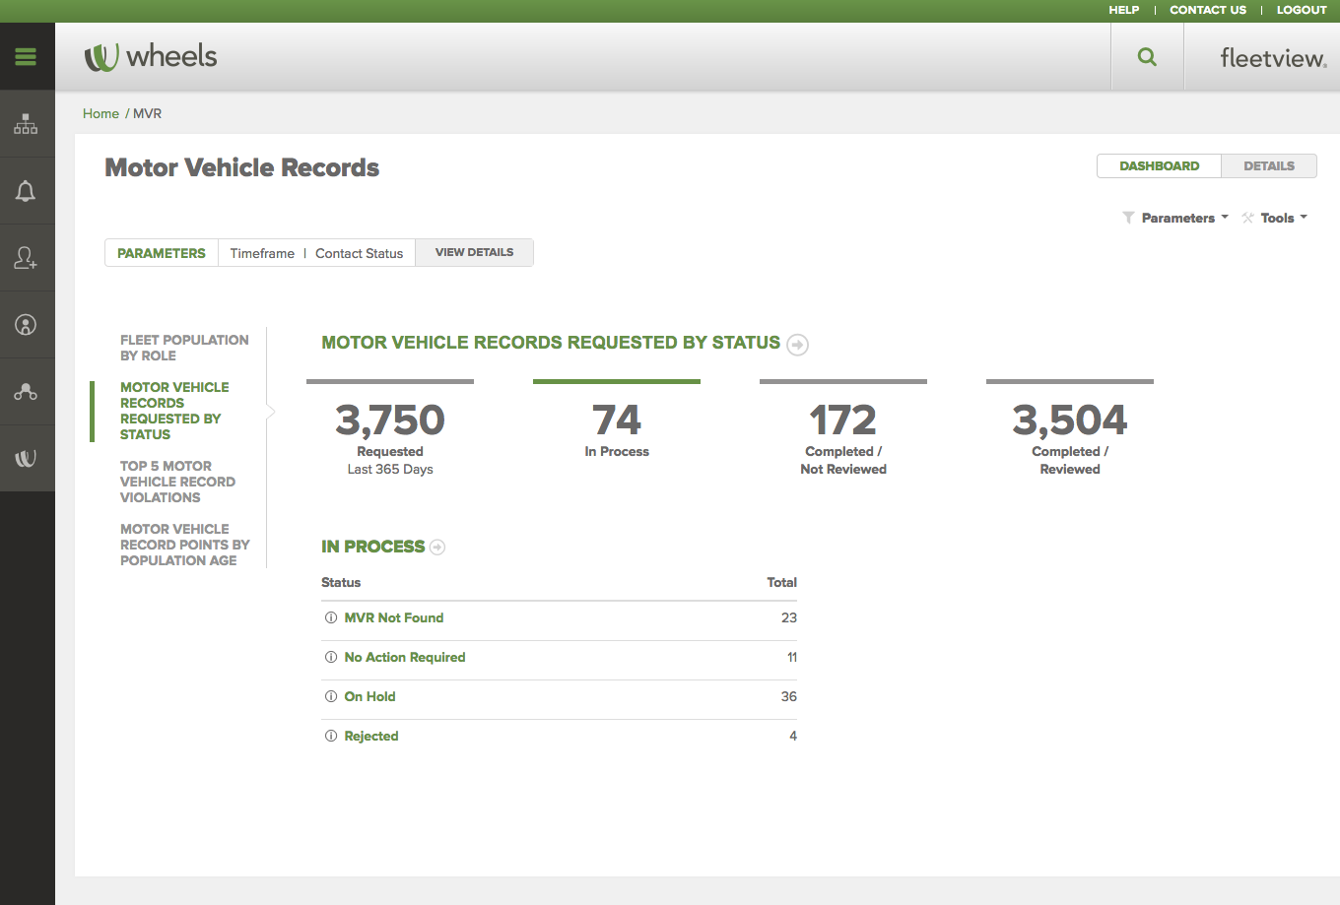Switch to the Details tab

1268,166
